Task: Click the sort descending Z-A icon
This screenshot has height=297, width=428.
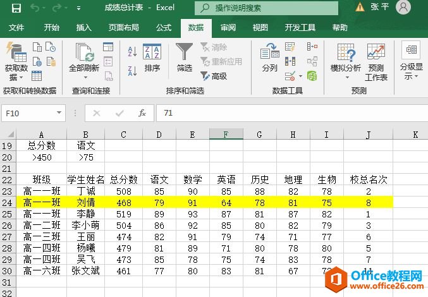Action: [x=132, y=71]
